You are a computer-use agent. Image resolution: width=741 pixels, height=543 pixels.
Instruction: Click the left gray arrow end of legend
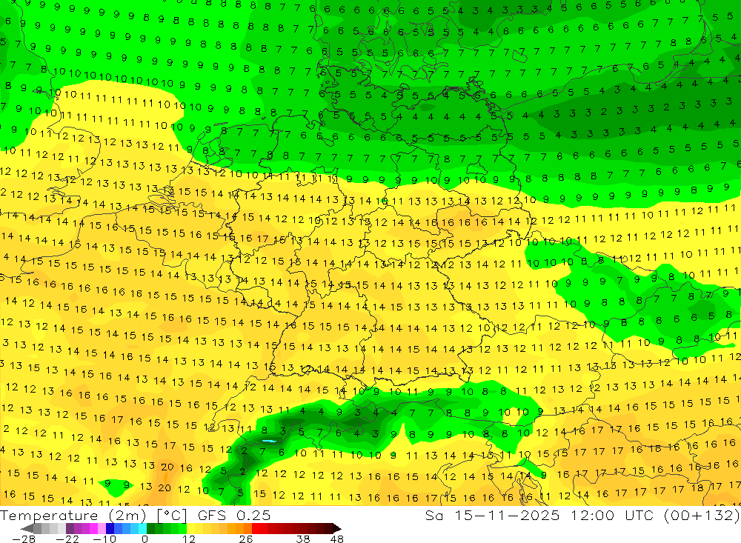(x=27, y=528)
